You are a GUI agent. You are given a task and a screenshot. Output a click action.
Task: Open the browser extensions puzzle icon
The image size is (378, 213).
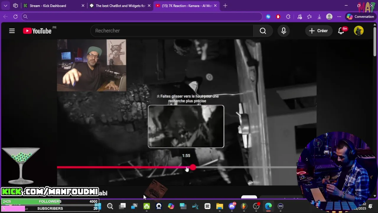tap(288, 17)
